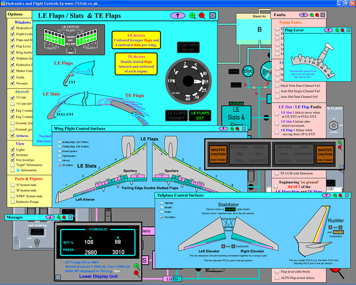Image resolution: width=356 pixels, height=285 pixels.
Task: Collapse the Flap Lever panel arrow button
Action: pyautogui.click(x=328, y=30)
